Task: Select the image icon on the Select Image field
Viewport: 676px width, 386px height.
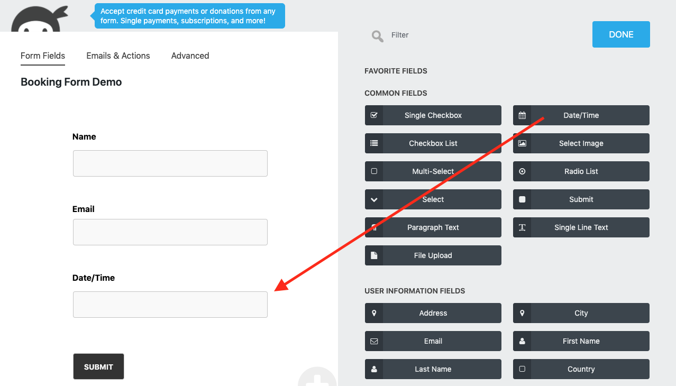Action: pos(522,143)
